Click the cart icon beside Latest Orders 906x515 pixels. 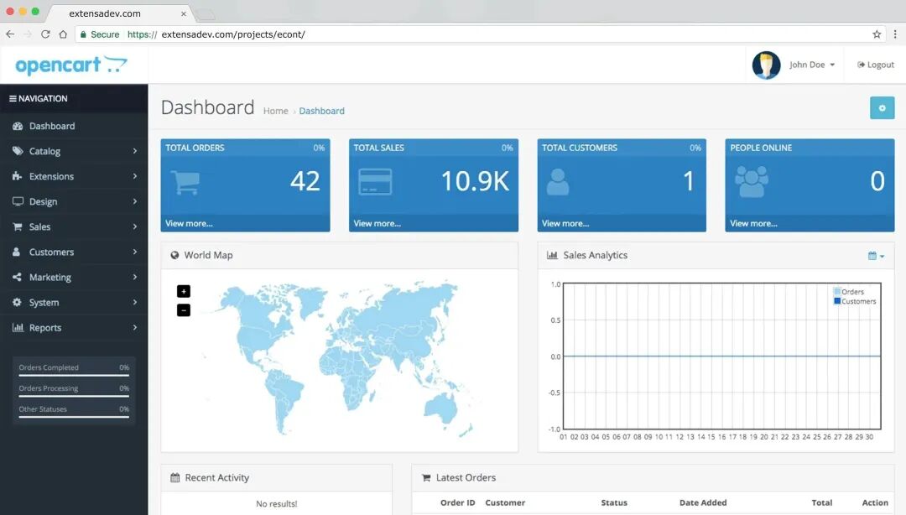pos(426,477)
